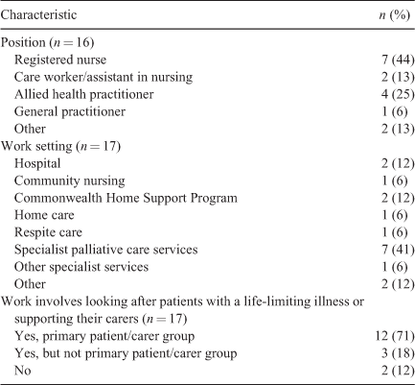Select the Hospital row label
Image resolution: width=415 pixels, height=385 pixels.
point(37,163)
